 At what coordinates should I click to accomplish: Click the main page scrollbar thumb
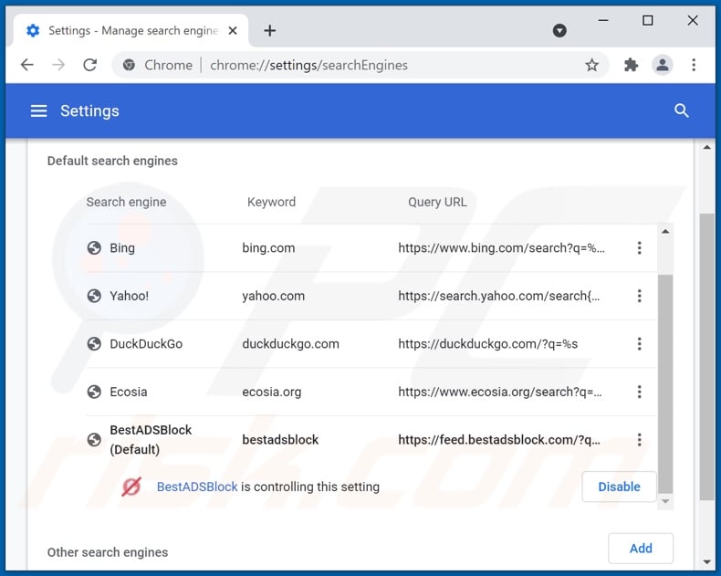pyautogui.click(x=706, y=357)
